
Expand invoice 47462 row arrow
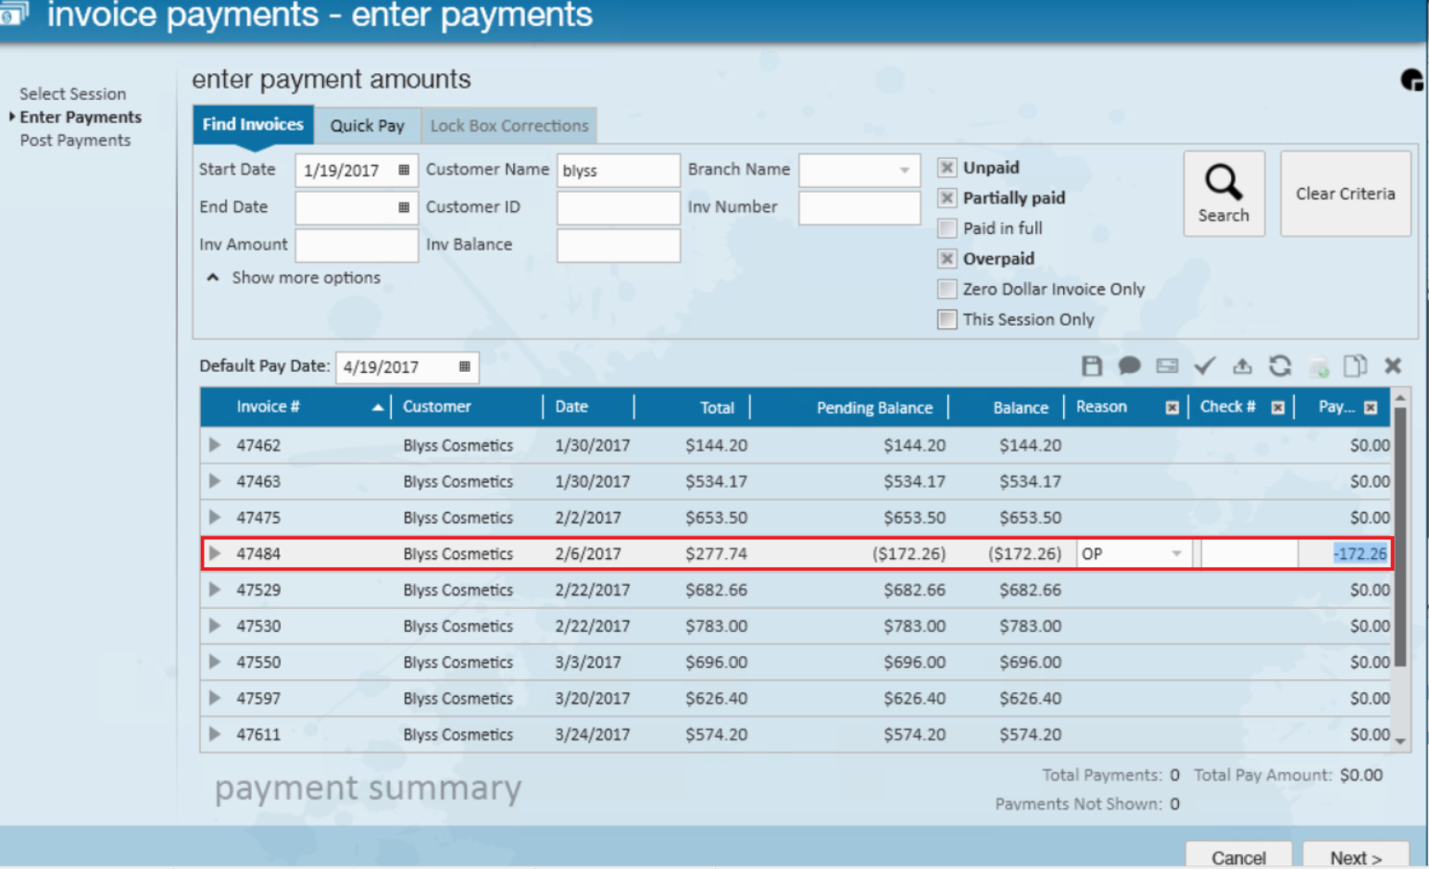click(x=215, y=445)
